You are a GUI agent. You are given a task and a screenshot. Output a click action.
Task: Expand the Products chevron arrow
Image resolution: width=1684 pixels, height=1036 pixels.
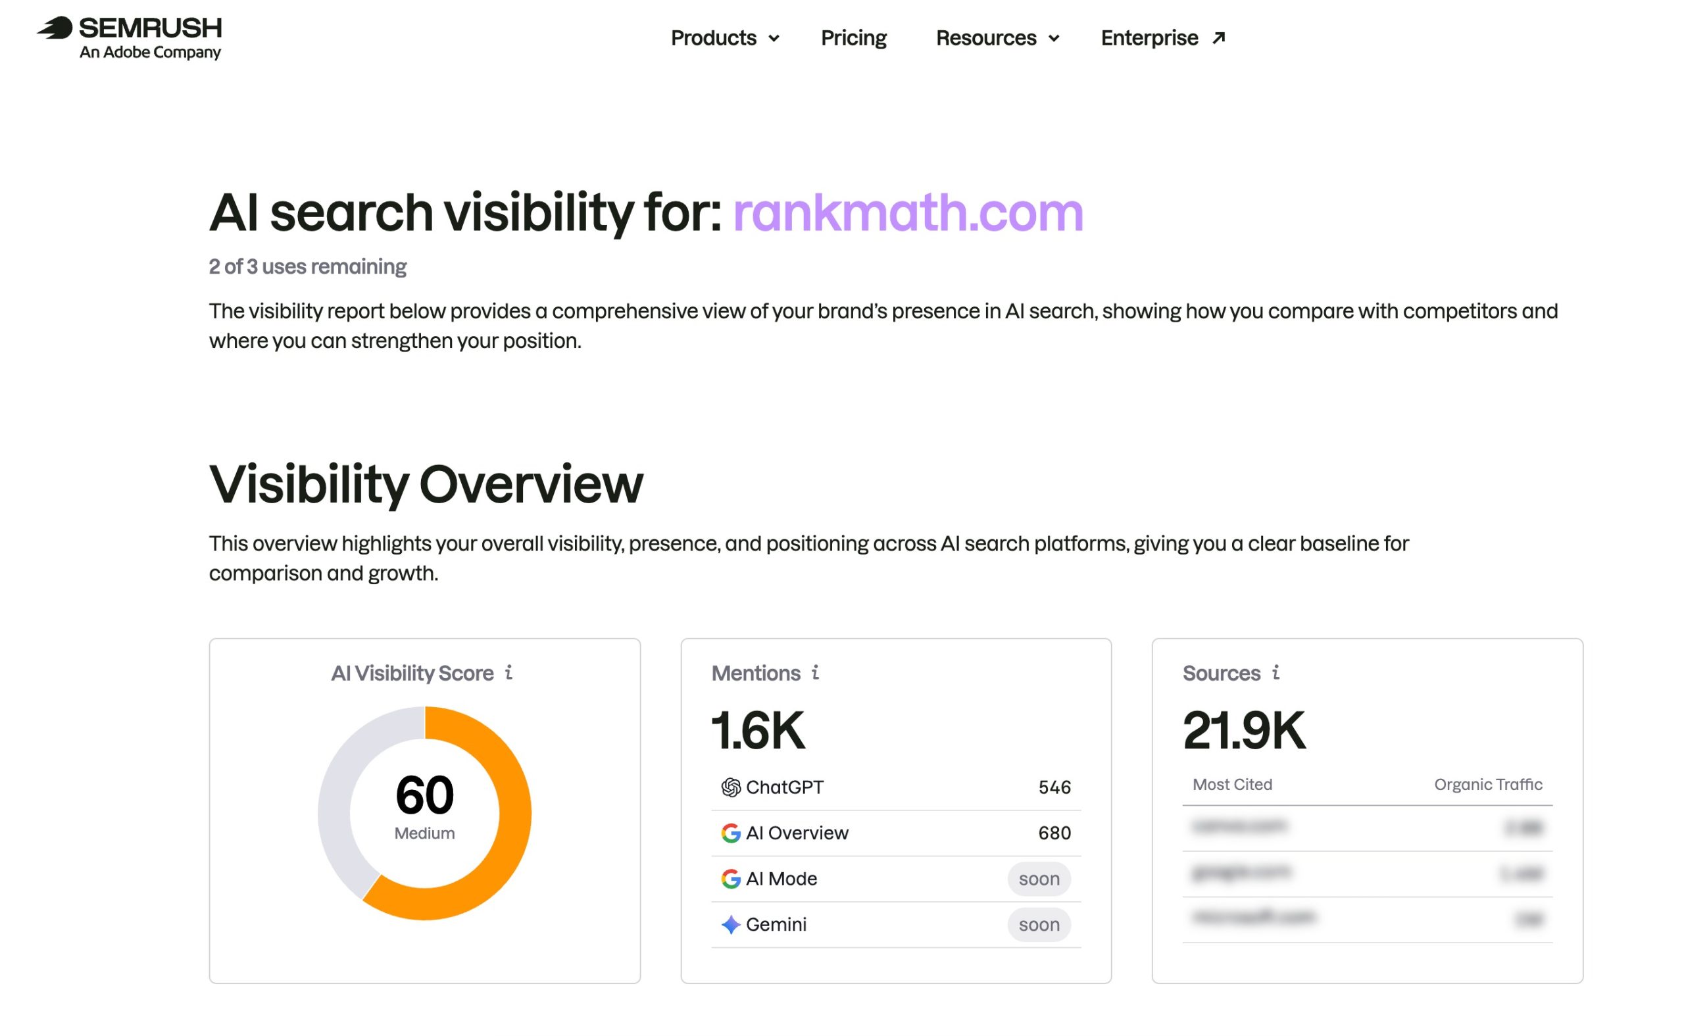coord(774,38)
